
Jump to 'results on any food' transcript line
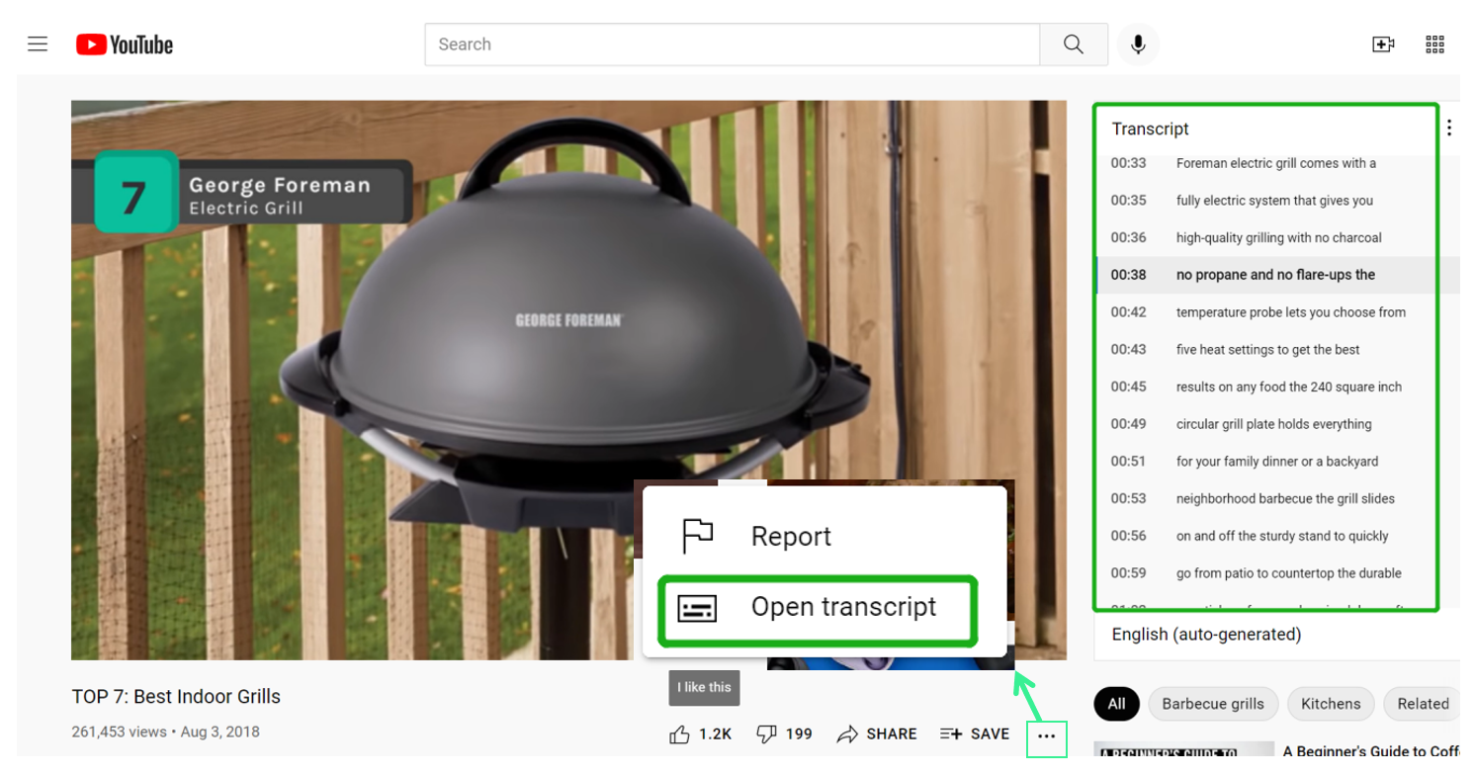point(1276,387)
